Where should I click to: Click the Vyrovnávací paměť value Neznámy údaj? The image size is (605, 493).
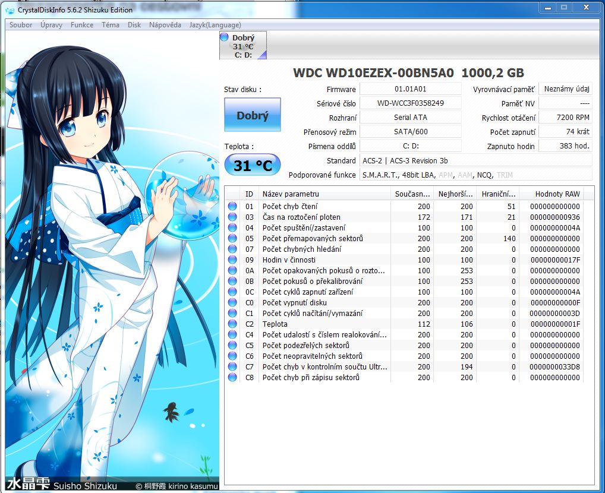(x=566, y=89)
